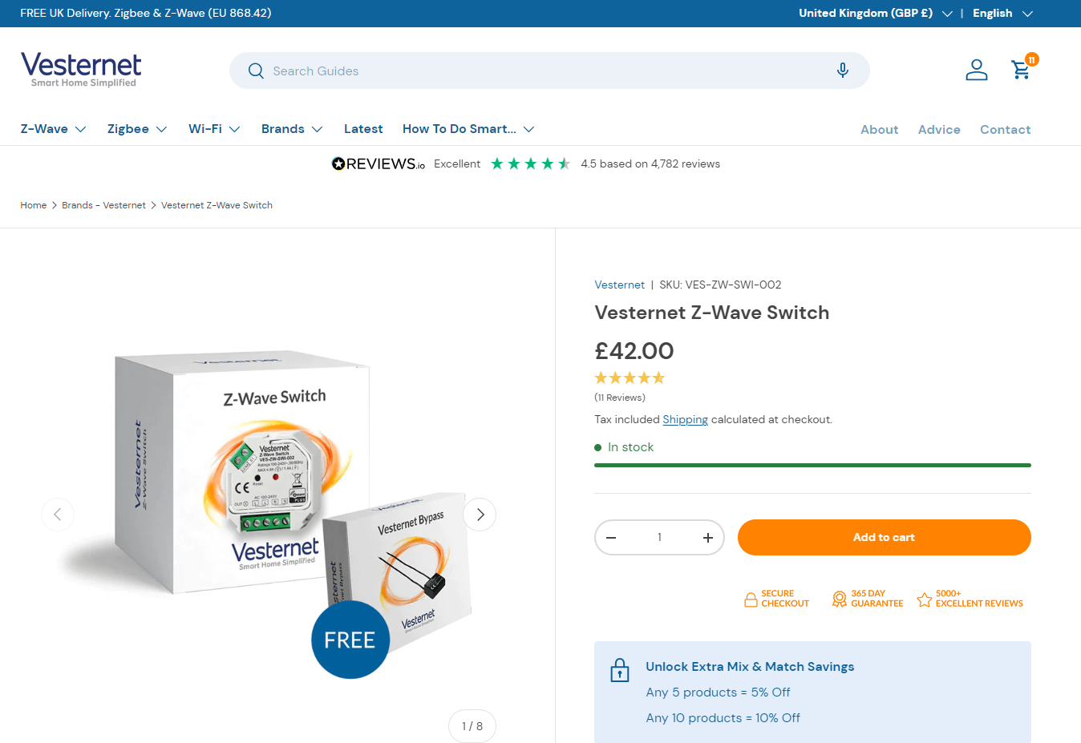Click the 365 Day Guarantee icon
Image resolution: width=1081 pixels, height=743 pixels.
pos(839,598)
